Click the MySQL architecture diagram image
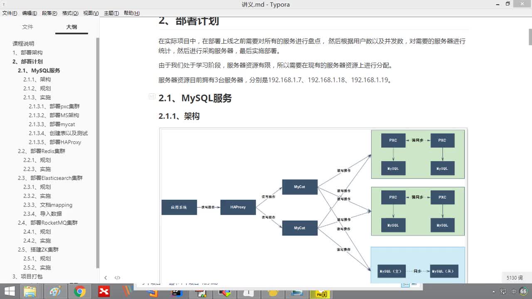The height and width of the screenshot is (299, 532). tap(313, 206)
